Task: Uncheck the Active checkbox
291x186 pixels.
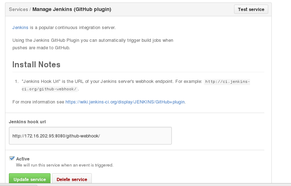Action: point(12,158)
